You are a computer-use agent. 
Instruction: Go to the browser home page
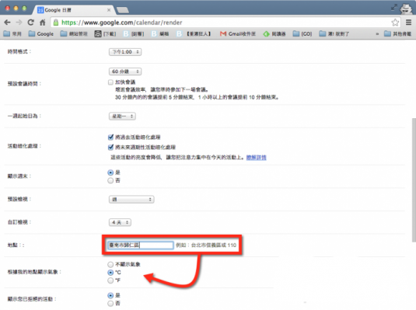pos(43,23)
